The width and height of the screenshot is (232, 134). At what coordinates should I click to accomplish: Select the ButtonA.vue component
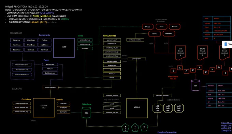pyautogui.click(x=31, y=40)
